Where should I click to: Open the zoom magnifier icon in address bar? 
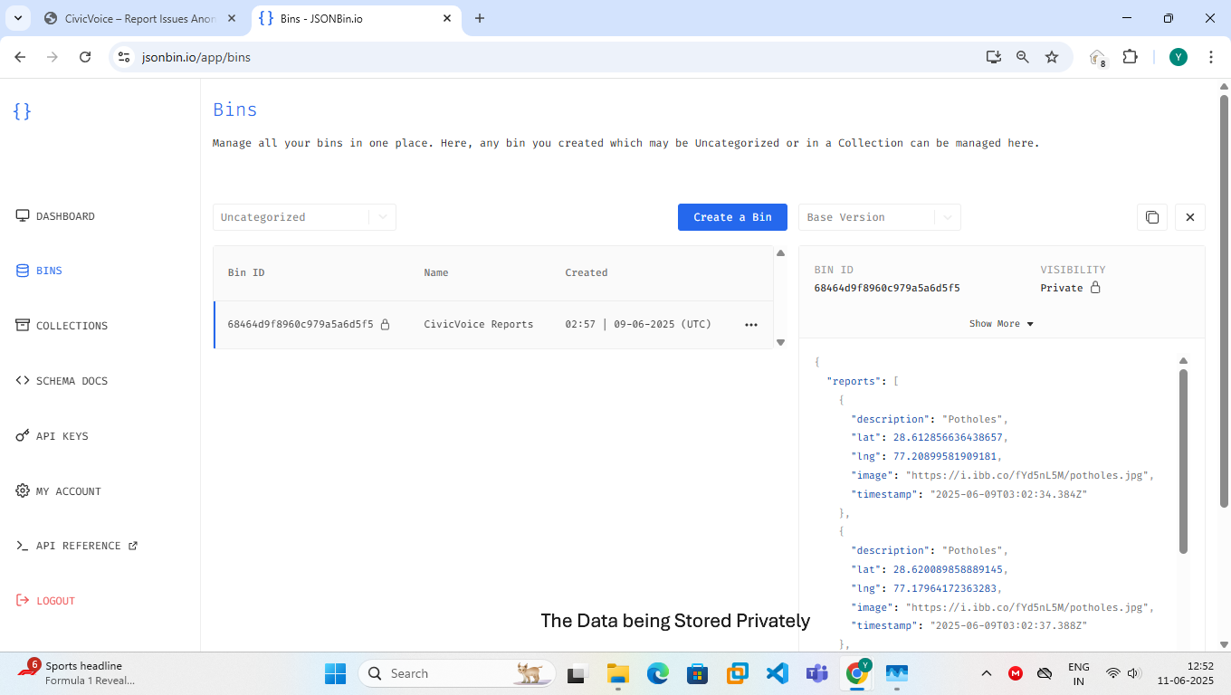(x=1023, y=57)
